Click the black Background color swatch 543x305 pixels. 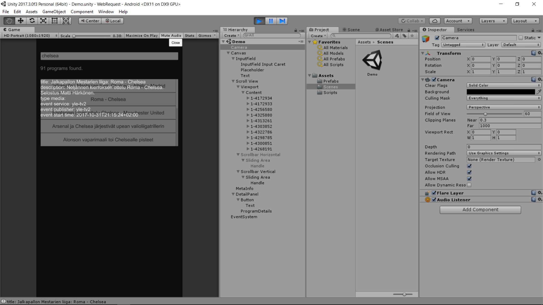pyautogui.click(x=501, y=92)
